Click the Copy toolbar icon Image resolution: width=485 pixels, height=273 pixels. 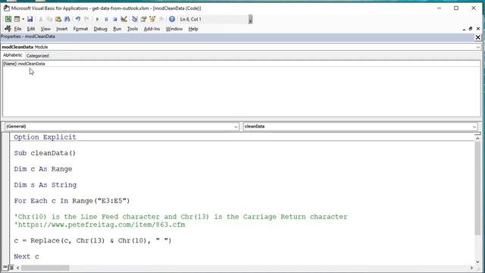point(49,19)
